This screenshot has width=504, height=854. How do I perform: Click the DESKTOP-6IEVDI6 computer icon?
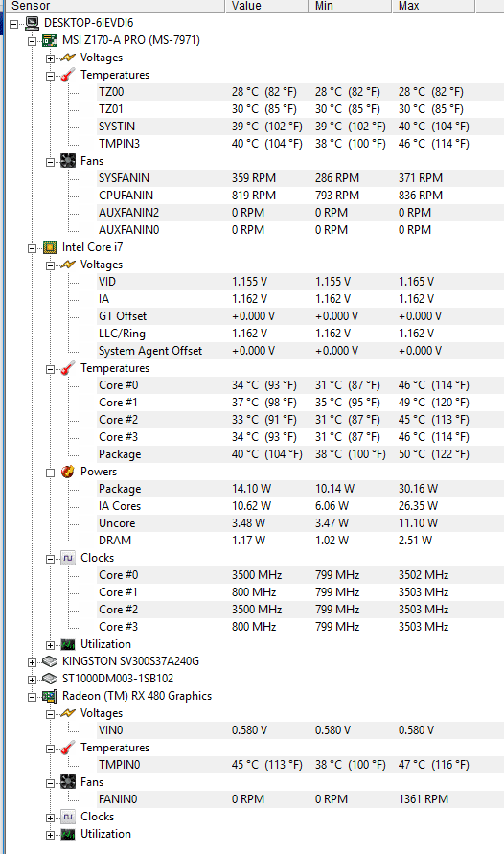[x=33, y=23]
